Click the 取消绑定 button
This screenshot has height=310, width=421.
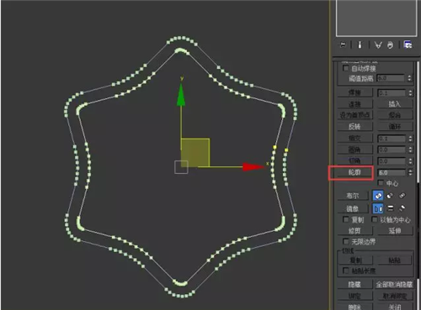click(x=394, y=296)
